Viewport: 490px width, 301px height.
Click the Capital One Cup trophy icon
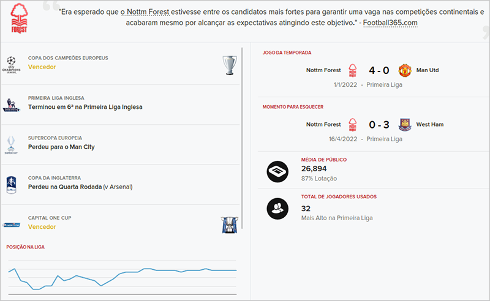229,224
